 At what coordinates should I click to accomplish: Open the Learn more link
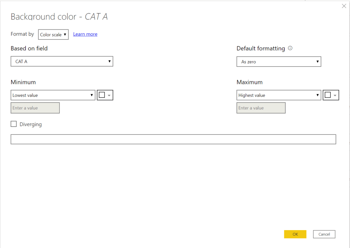[85, 34]
